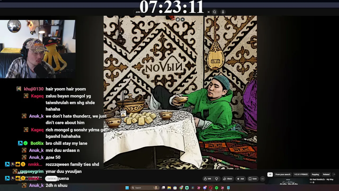Image resolution: width=339 pixels, height=191 pixels.
Task: Click the 'bro chill stay my lane' message
Action: point(66,143)
